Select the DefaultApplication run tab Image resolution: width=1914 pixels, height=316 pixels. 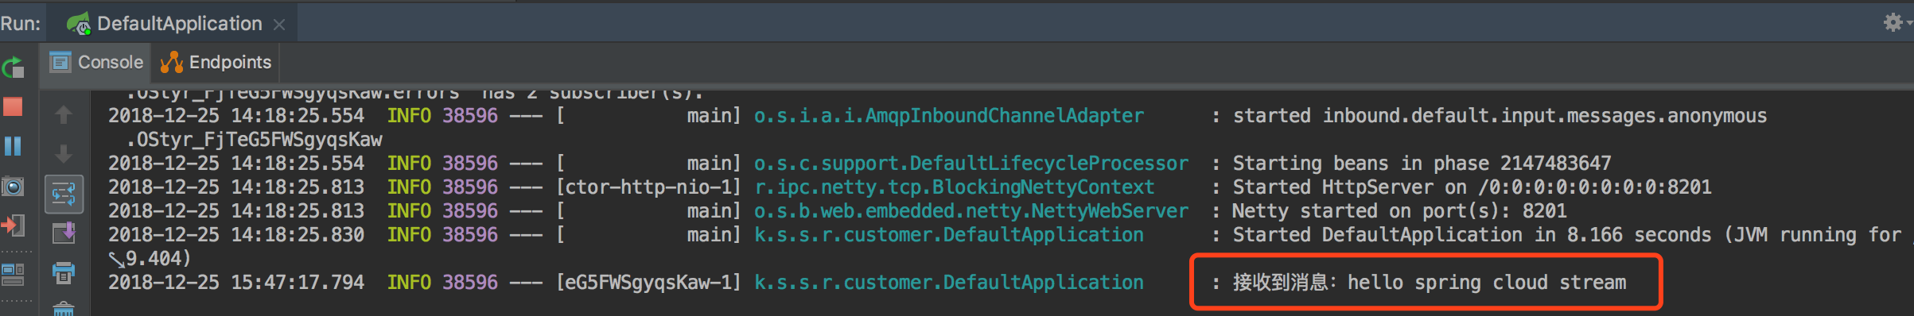(x=165, y=24)
